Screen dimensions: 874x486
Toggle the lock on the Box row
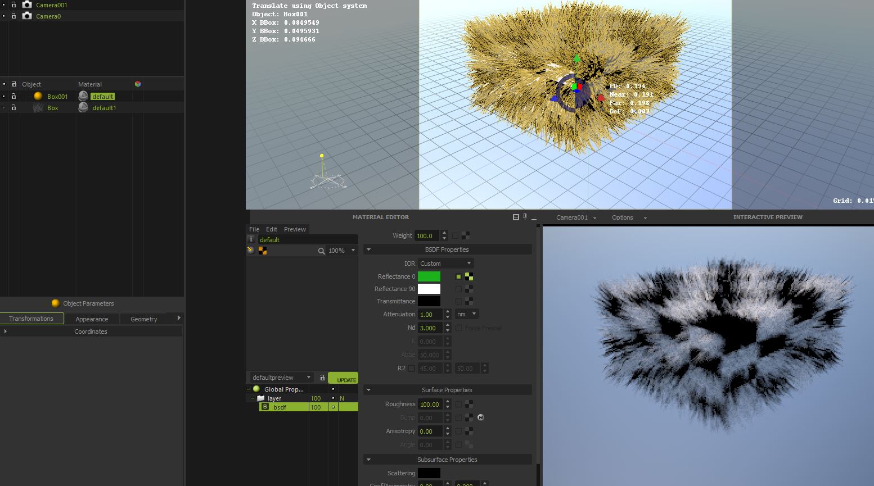pos(13,107)
